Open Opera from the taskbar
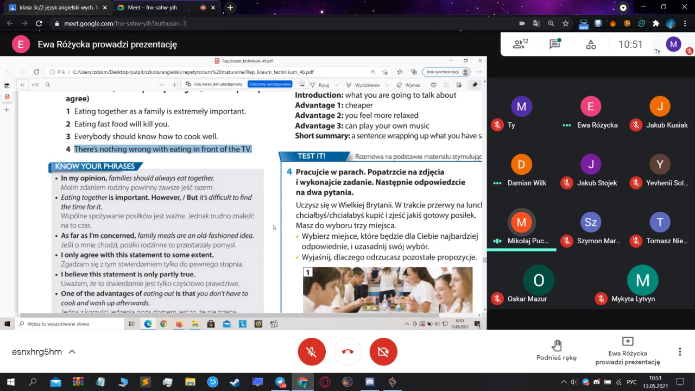 [325, 382]
